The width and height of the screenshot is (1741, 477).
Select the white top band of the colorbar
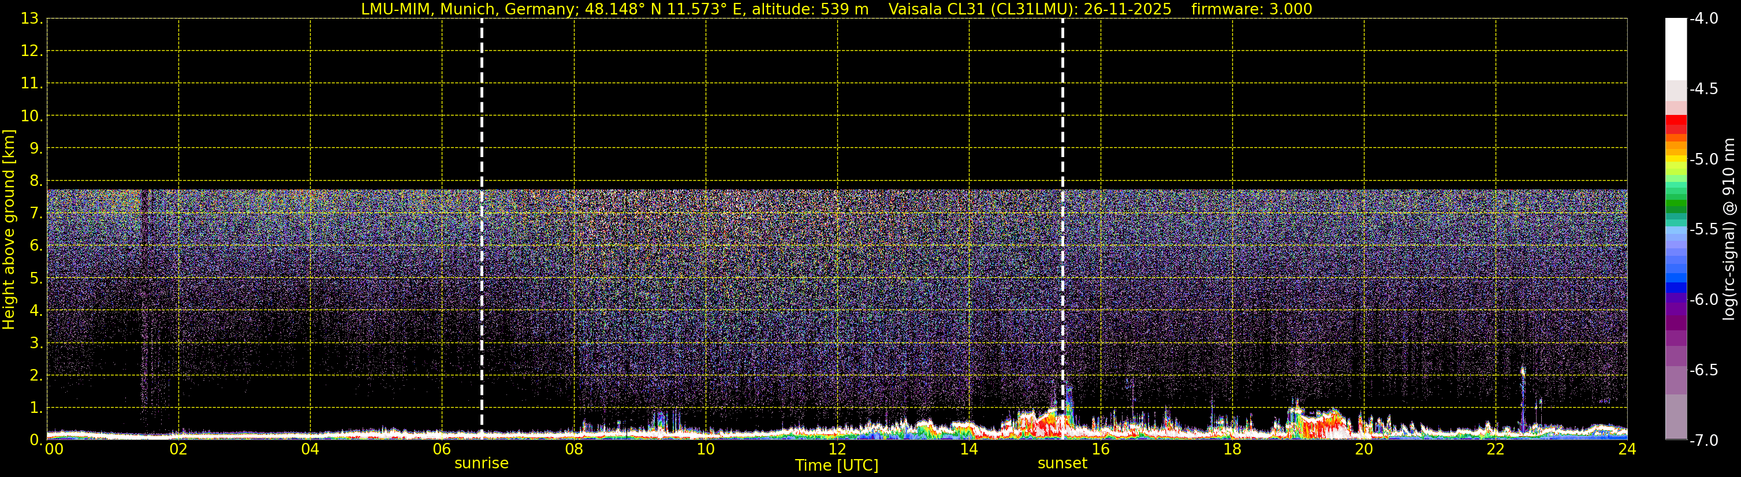(1676, 49)
